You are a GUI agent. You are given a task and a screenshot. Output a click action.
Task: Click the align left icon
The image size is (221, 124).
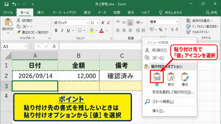click(118, 30)
